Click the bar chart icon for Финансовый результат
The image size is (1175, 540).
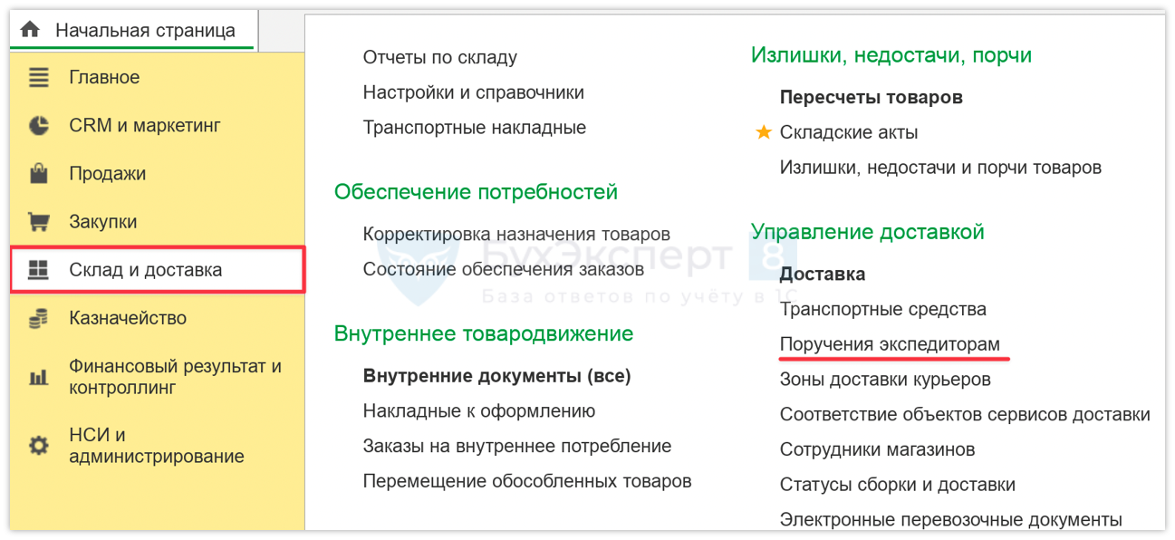point(38,378)
